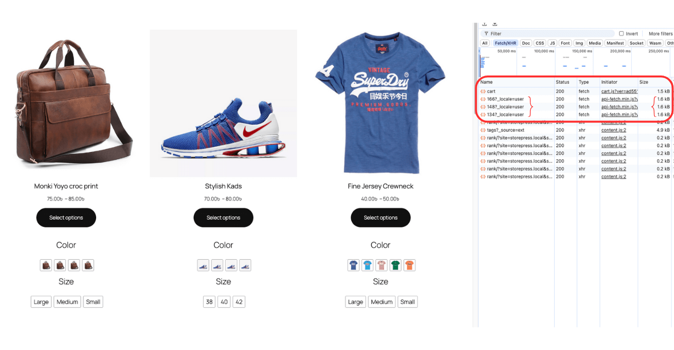Show only CSS requests
This screenshot has height=350, width=674.
click(540, 43)
